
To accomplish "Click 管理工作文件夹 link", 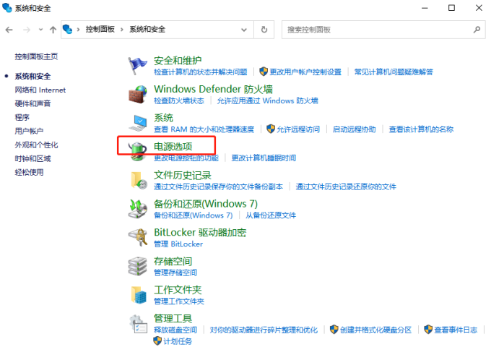I will point(179,301).
